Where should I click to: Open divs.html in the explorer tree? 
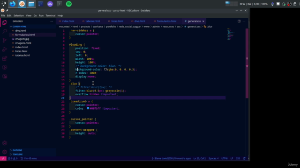pos(21,31)
